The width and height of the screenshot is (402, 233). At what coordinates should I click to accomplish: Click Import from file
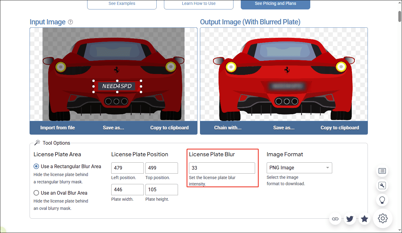[x=57, y=128]
